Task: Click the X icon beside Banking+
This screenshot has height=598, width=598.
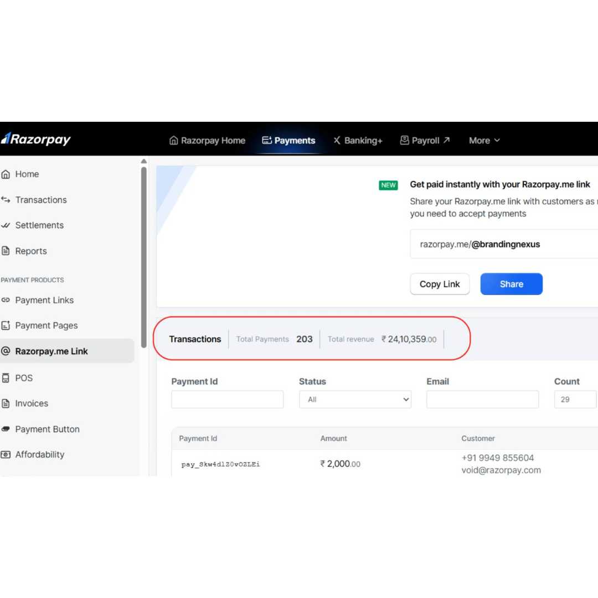Action: 337,140
